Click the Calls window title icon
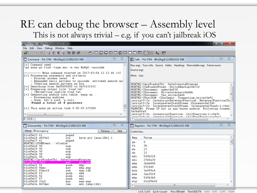 click(x=132, y=59)
